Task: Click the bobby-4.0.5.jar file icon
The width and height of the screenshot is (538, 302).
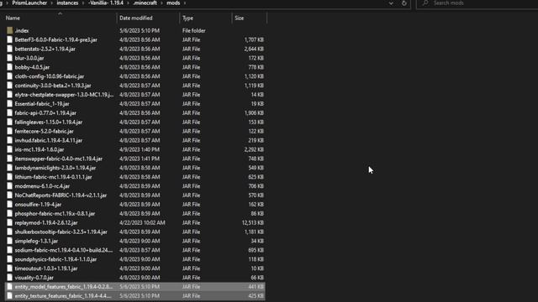Action: click(9, 67)
